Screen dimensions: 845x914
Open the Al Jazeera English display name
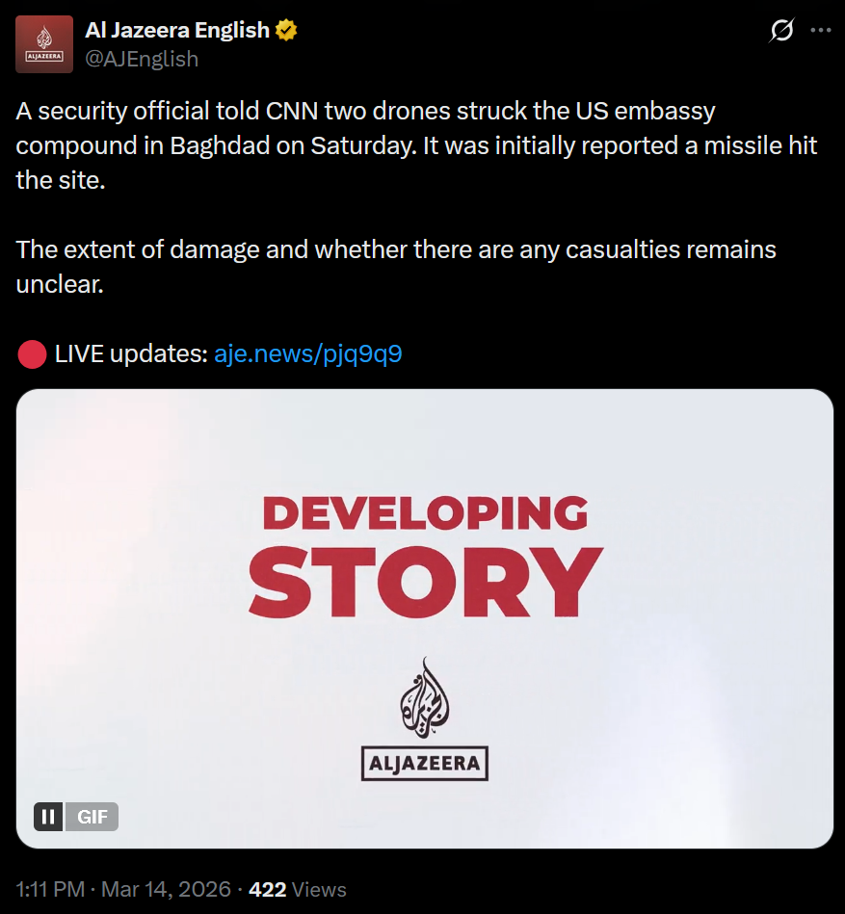click(177, 30)
